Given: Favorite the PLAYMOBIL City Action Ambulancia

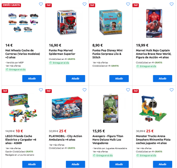Looking at the screenshot, I should 85,90.
